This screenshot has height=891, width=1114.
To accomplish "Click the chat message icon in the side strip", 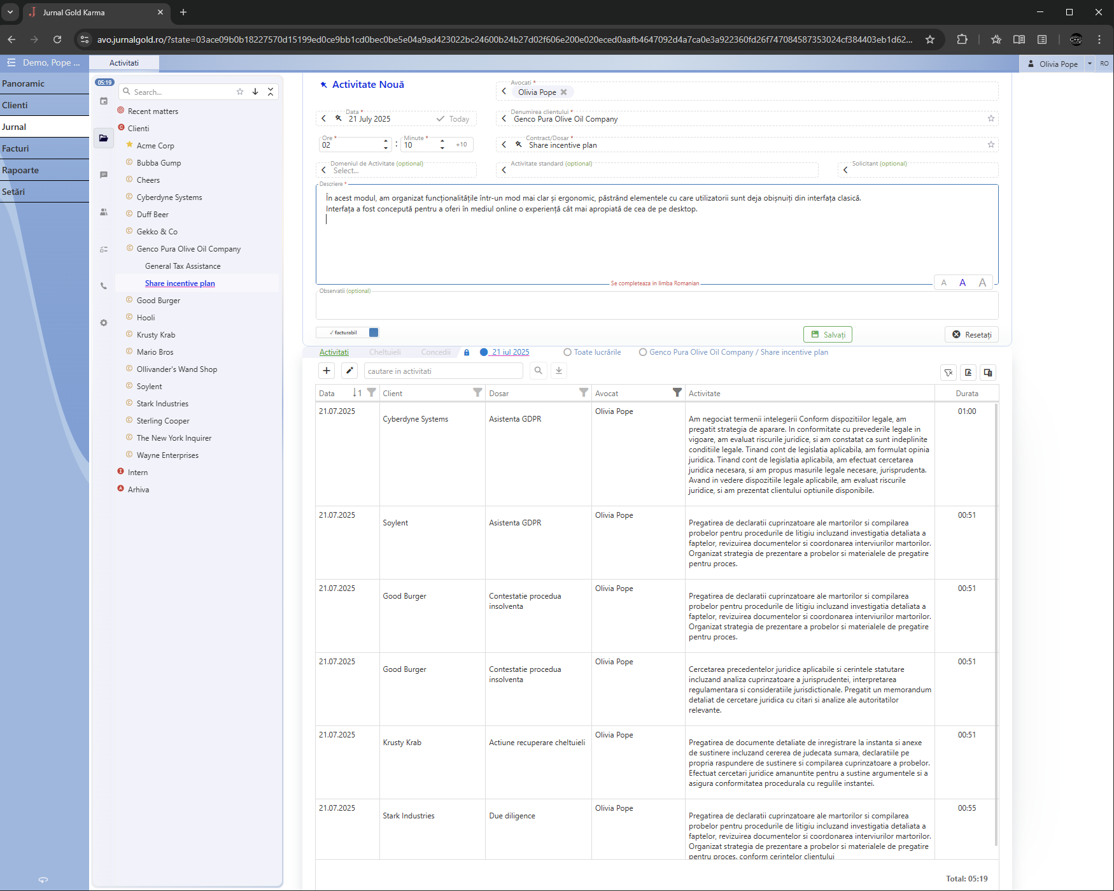I will pyautogui.click(x=104, y=175).
